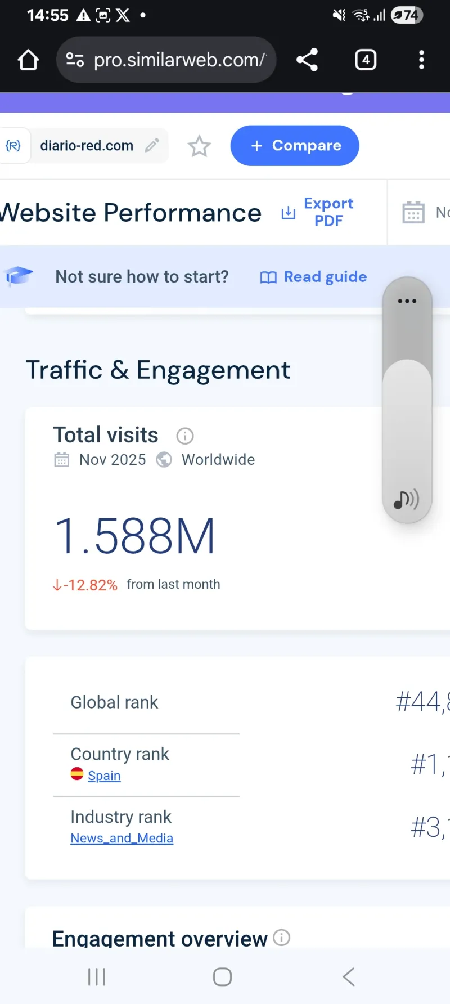Open the Spain country rank link
The height and width of the screenshot is (1004, 450).
coord(104,776)
